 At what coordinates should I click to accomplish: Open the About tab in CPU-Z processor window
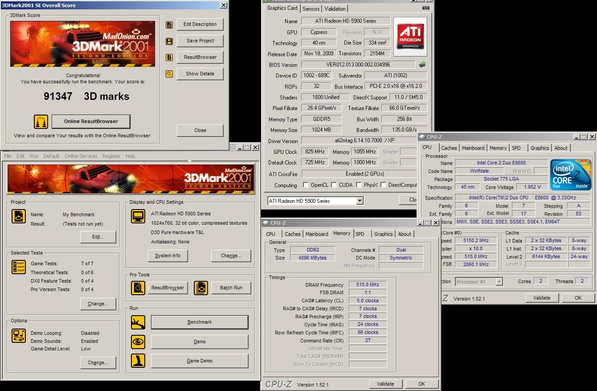point(561,148)
